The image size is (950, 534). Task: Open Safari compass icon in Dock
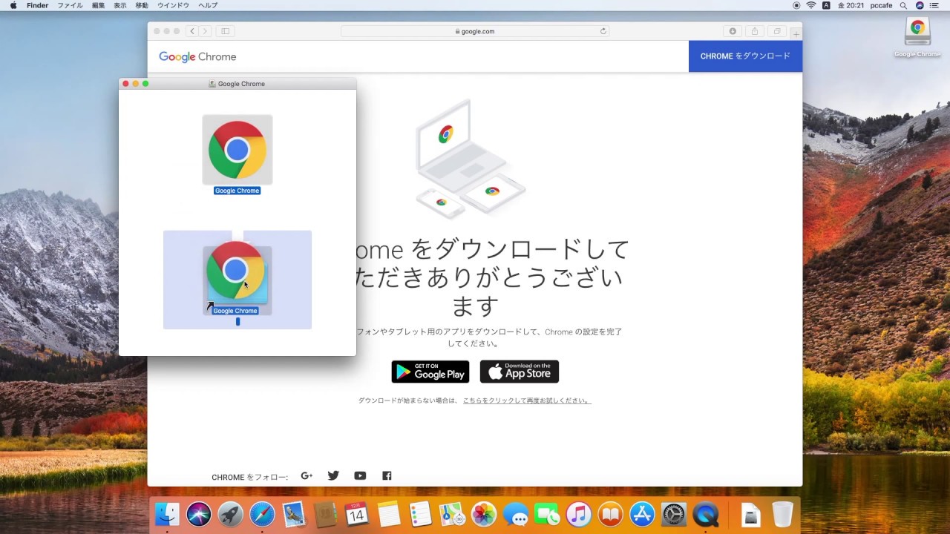coord(262,514)
